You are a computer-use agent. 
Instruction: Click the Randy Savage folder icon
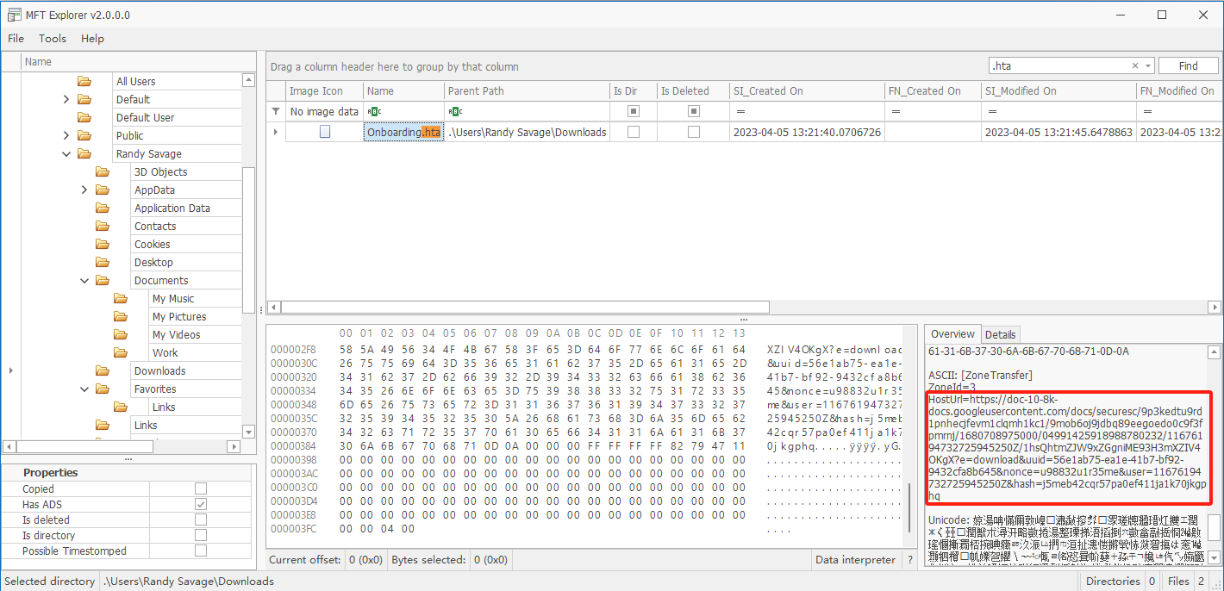point(84,153)
